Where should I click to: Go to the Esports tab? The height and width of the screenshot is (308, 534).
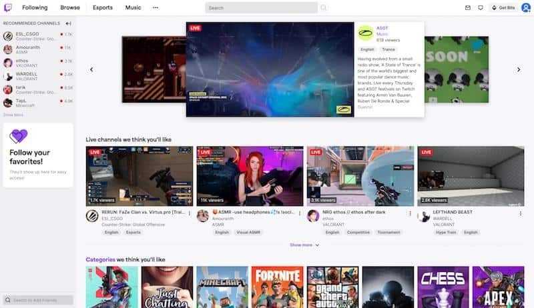[103, 7]
